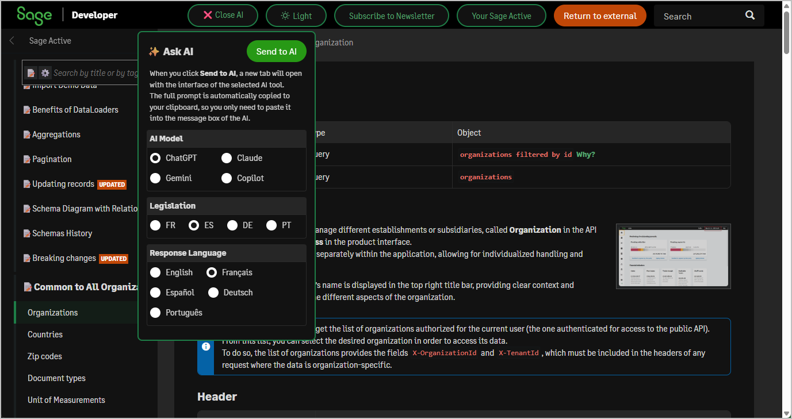Image resolution: width=792 pixels, height=419 pixels.
Task: Set response language to Français
Action: tap(212, 272)
